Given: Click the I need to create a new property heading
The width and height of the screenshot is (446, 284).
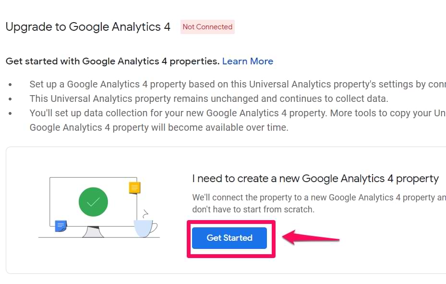Looking at the screenshot, I should pos(315,178).
